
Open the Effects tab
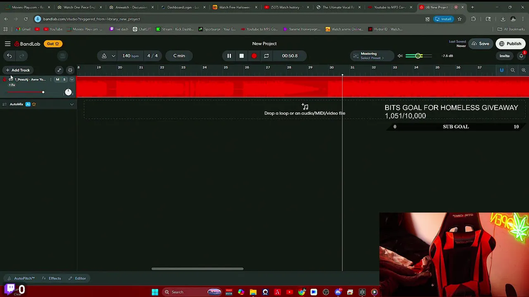(52, 278)
